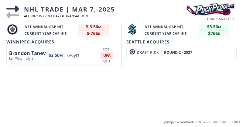243x127 pixels.
Task: Click the 6/6yrs contract term text
Action: (73, 55)
